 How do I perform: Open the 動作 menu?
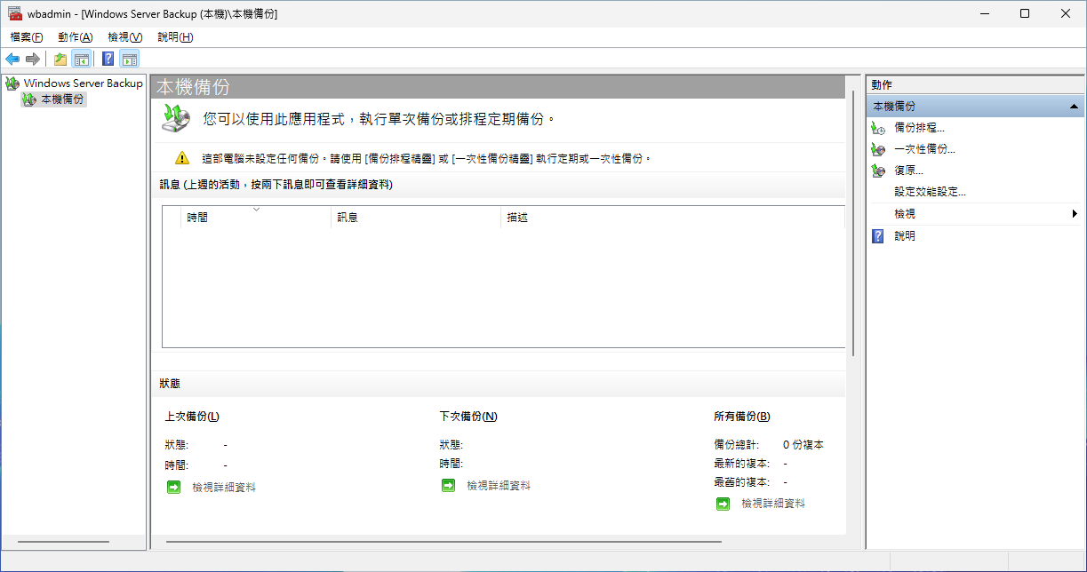75,37
